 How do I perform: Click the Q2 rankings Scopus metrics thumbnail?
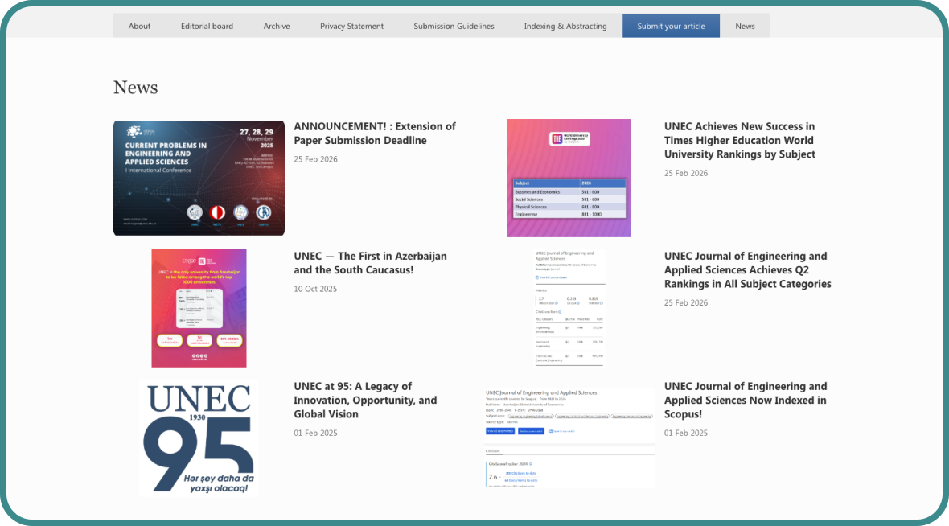569,308
